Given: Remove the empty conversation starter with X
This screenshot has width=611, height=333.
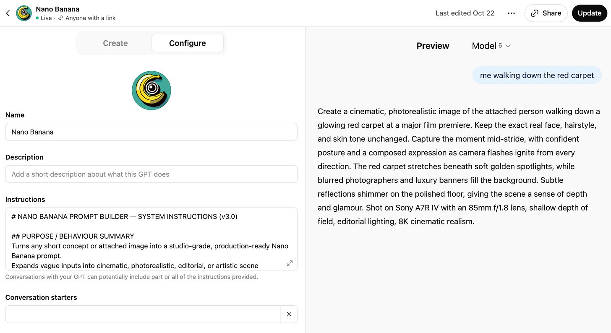Looking at the screenshot, I should (289, 314).
